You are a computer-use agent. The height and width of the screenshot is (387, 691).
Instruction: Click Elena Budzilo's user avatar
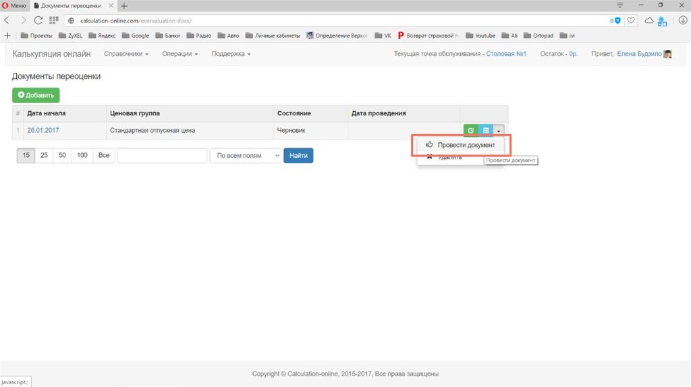point(667,54)
